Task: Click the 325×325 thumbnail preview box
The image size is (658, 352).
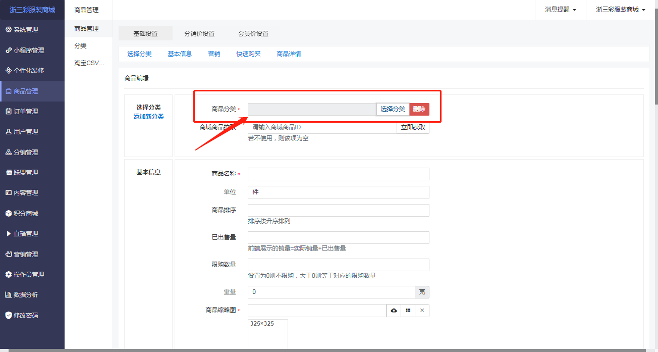Action: coord(268,334)
